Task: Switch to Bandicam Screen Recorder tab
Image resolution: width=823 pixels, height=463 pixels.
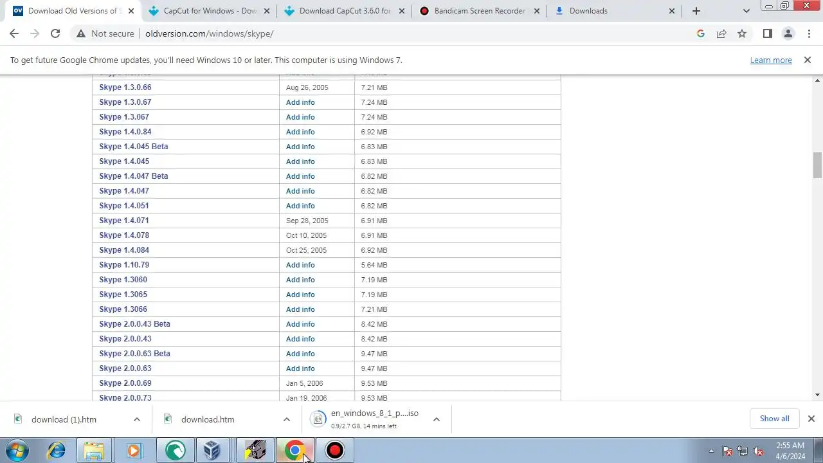Action: (x=480, y=11)
